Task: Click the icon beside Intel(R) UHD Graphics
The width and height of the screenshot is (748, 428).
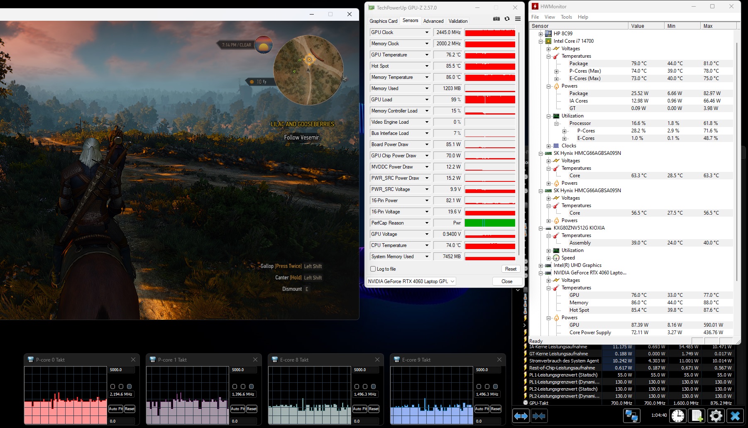Action: [x=548, y=265]
